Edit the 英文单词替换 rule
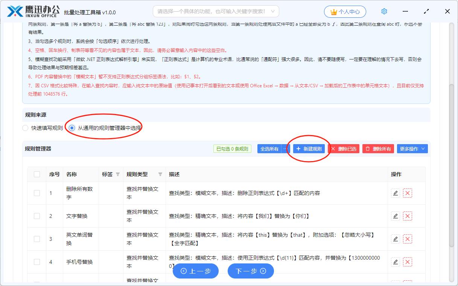This screenshot has width=458, height=286. pyautogui.click(x=395, y=239)
